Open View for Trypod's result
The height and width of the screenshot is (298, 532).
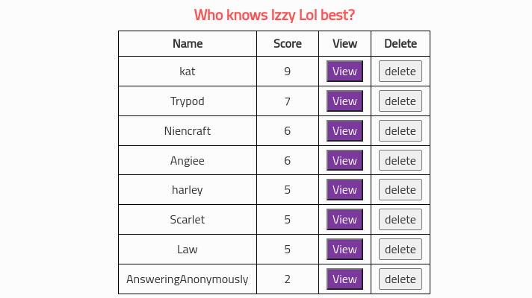click(344, 101)
